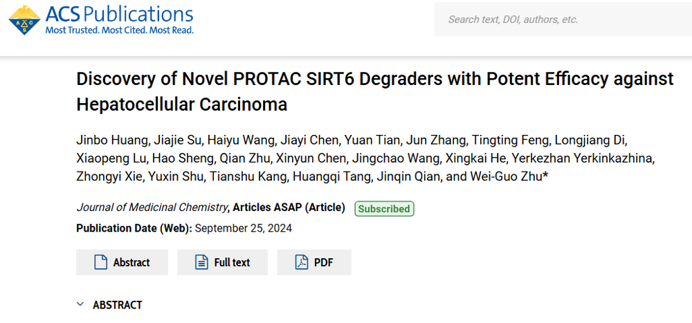Open the Full text button
The image size is (692, 323).
point(222,262)
